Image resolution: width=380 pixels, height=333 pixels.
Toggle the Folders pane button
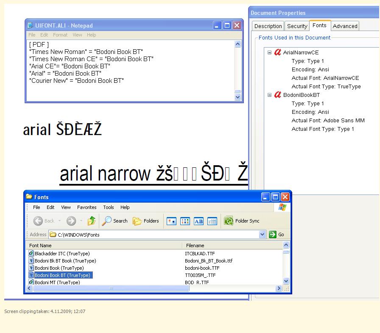(145, 221)
